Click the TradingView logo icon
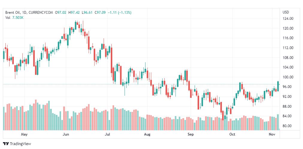This screenshot has width=303, height=149. coord(6,144)
